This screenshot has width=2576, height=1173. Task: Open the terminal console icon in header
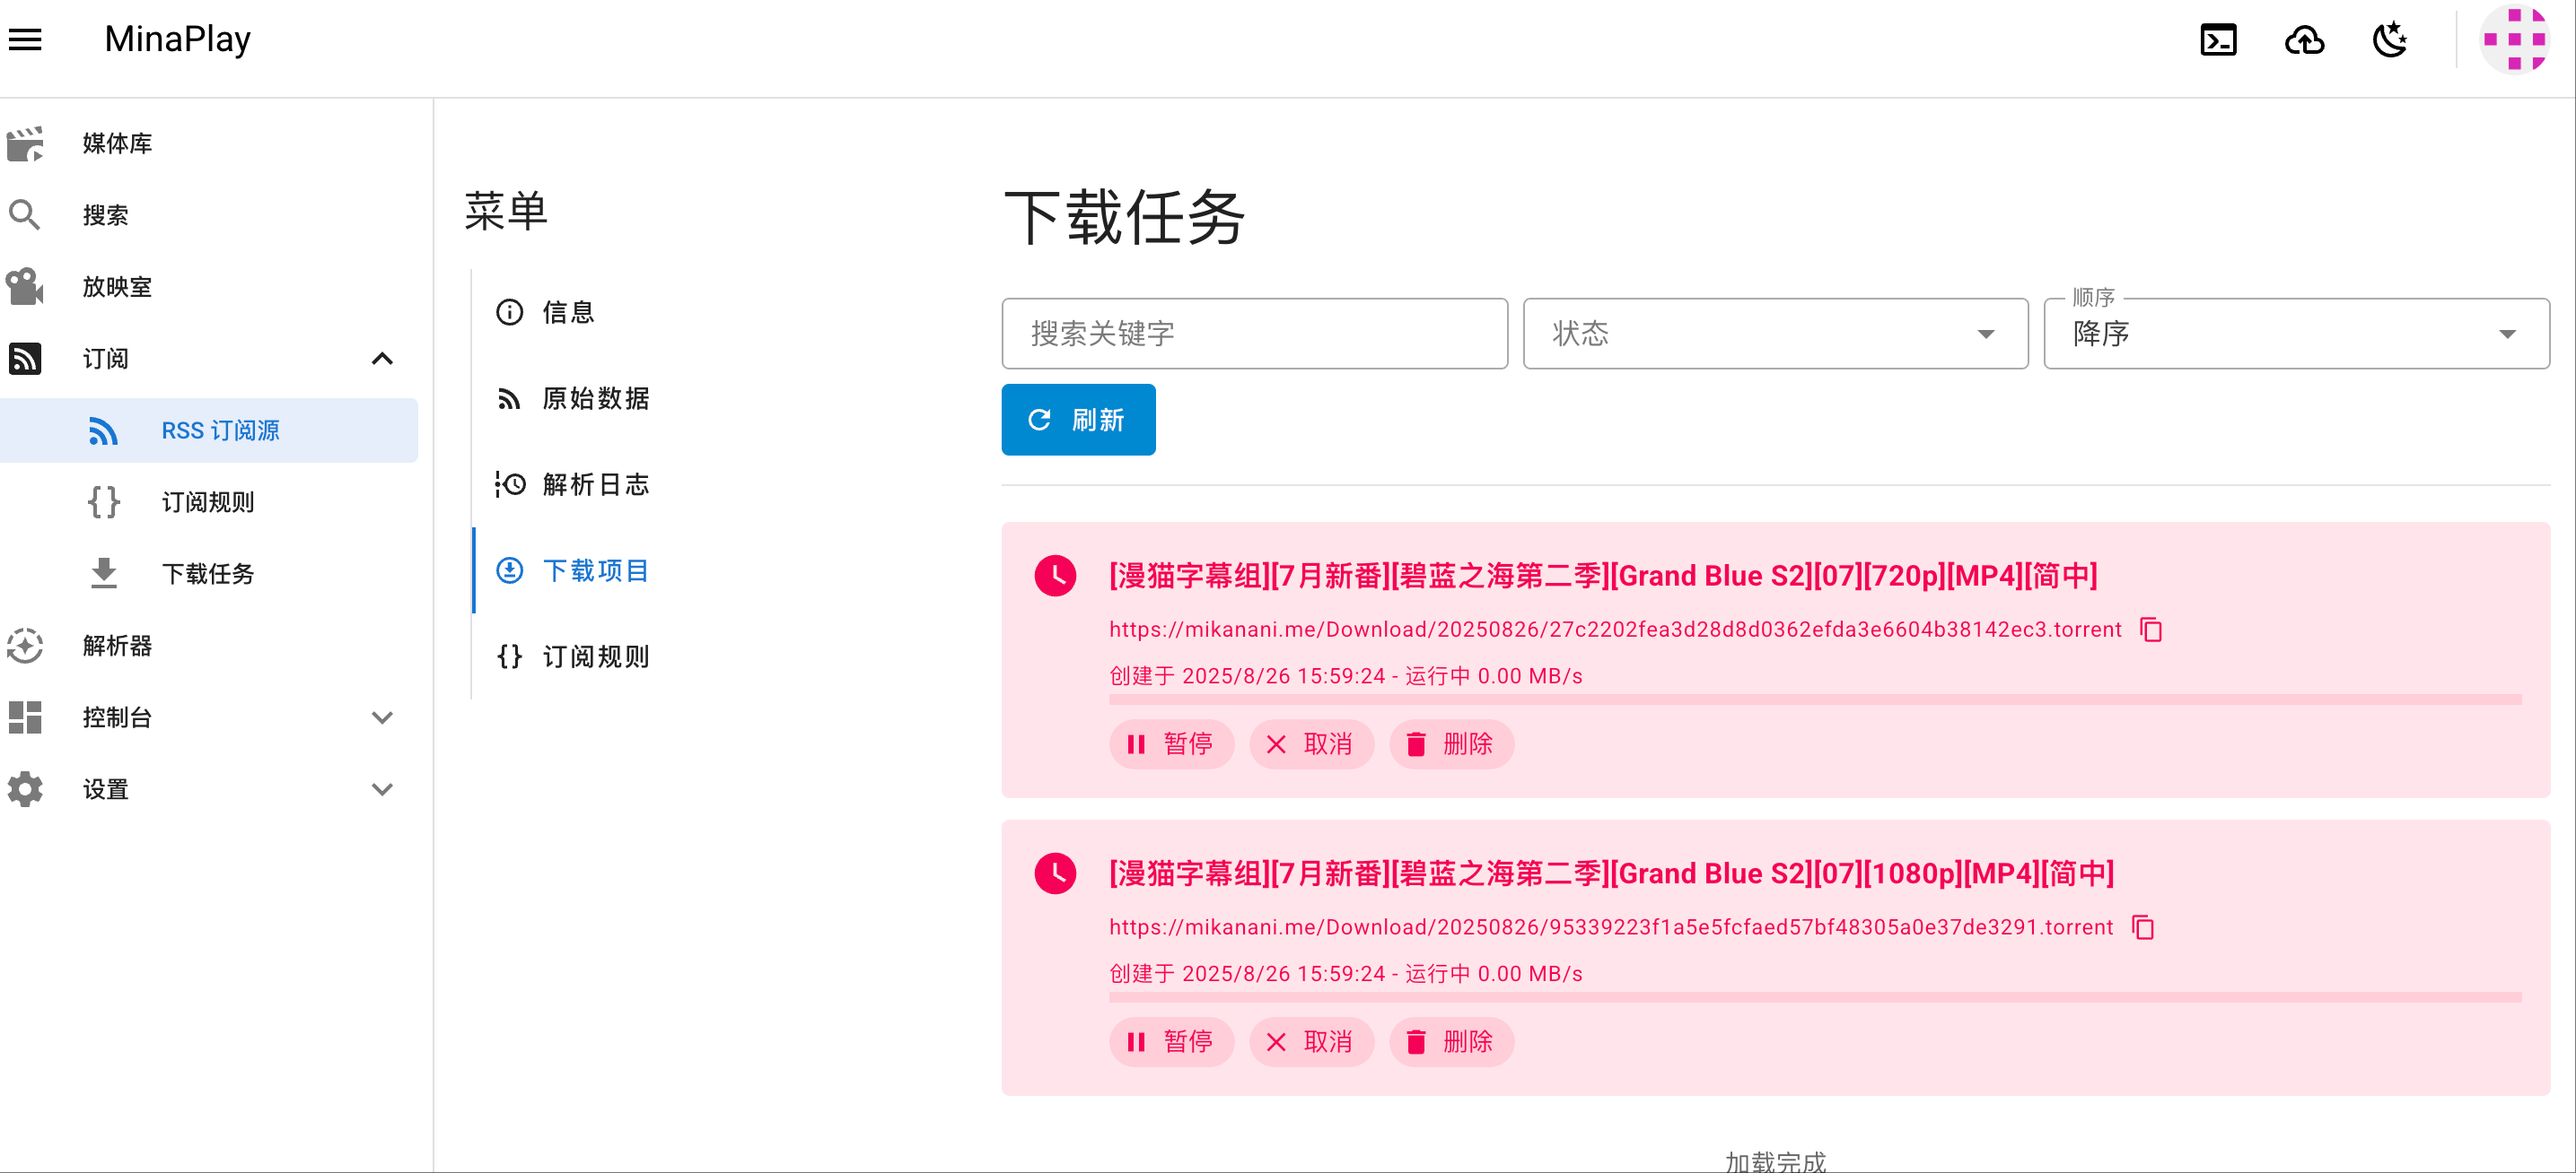(x=2218, y=41)
